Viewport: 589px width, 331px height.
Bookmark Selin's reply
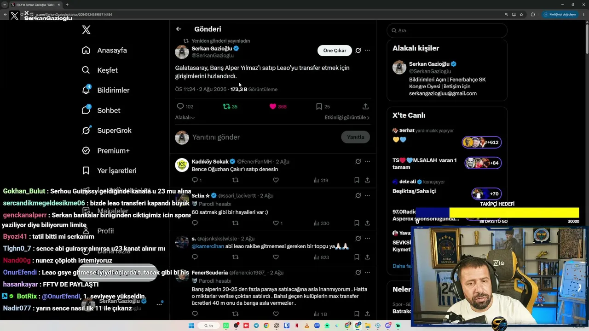357,223
